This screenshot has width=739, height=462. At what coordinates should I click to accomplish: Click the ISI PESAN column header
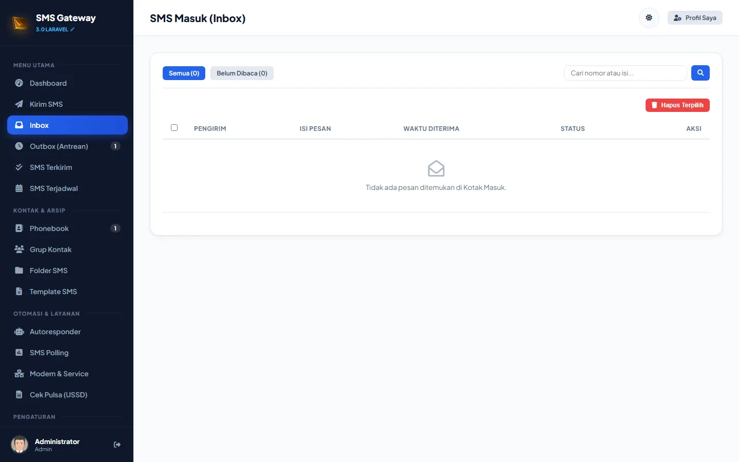315,129
